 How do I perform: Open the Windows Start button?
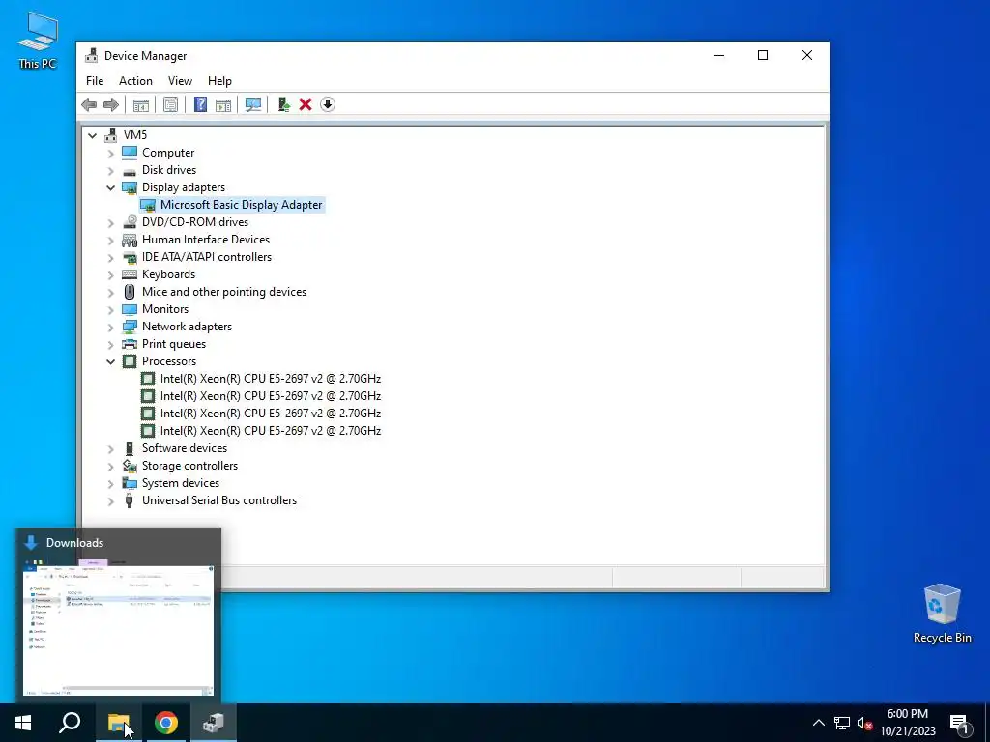23,723
